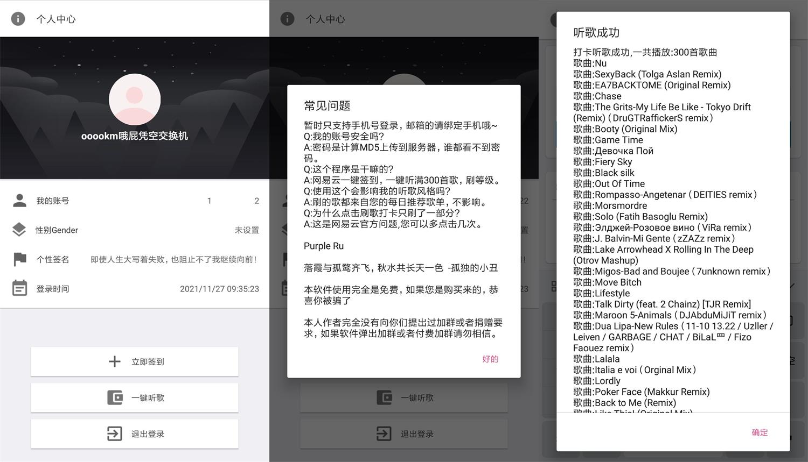Click the plus icon on 立即签到 button
Viewport: 808px width, 462px height.
114,361
